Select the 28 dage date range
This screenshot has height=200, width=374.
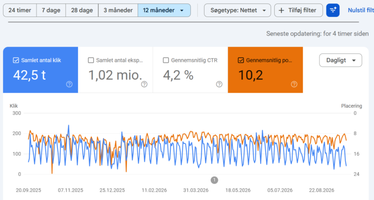(82, 10)
